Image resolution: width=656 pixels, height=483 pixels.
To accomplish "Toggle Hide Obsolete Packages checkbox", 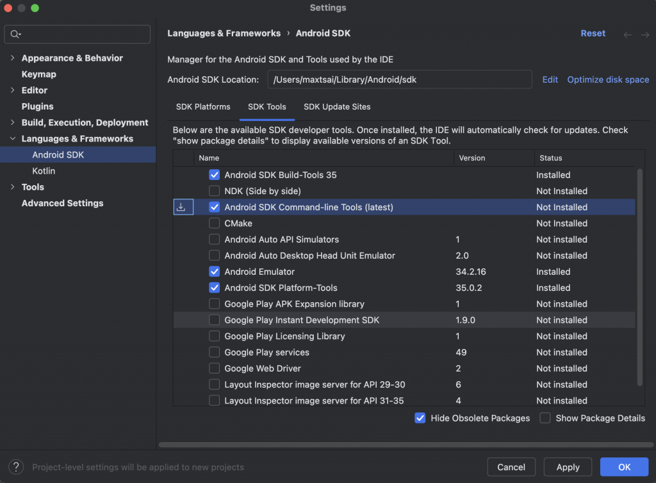I will coord(420,418).
